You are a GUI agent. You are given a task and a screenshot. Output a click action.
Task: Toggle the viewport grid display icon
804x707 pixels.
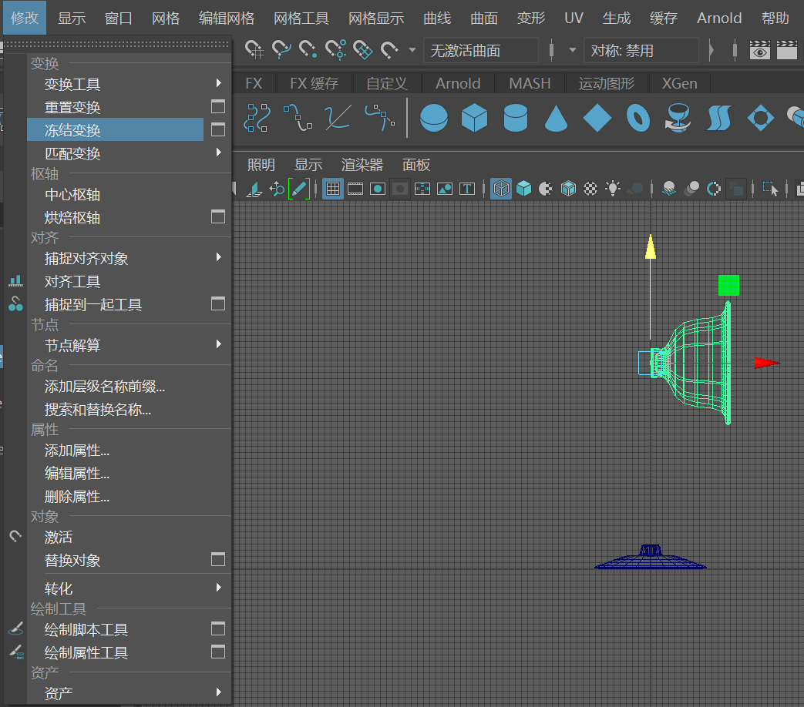(x=333, y=189)
